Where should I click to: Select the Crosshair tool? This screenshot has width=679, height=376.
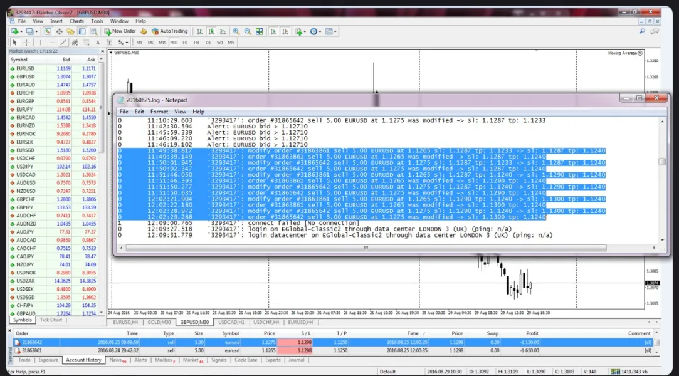tap(26, 43)
